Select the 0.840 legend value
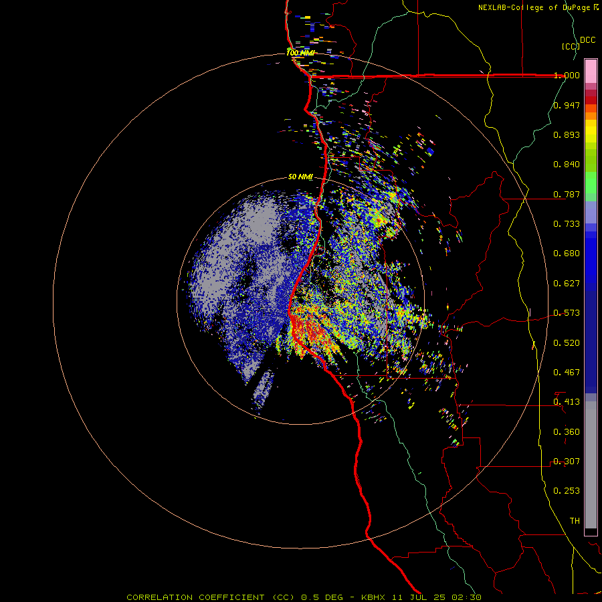Screen dimensions: 602x602 pyautogui.click(x=567, y=165)
